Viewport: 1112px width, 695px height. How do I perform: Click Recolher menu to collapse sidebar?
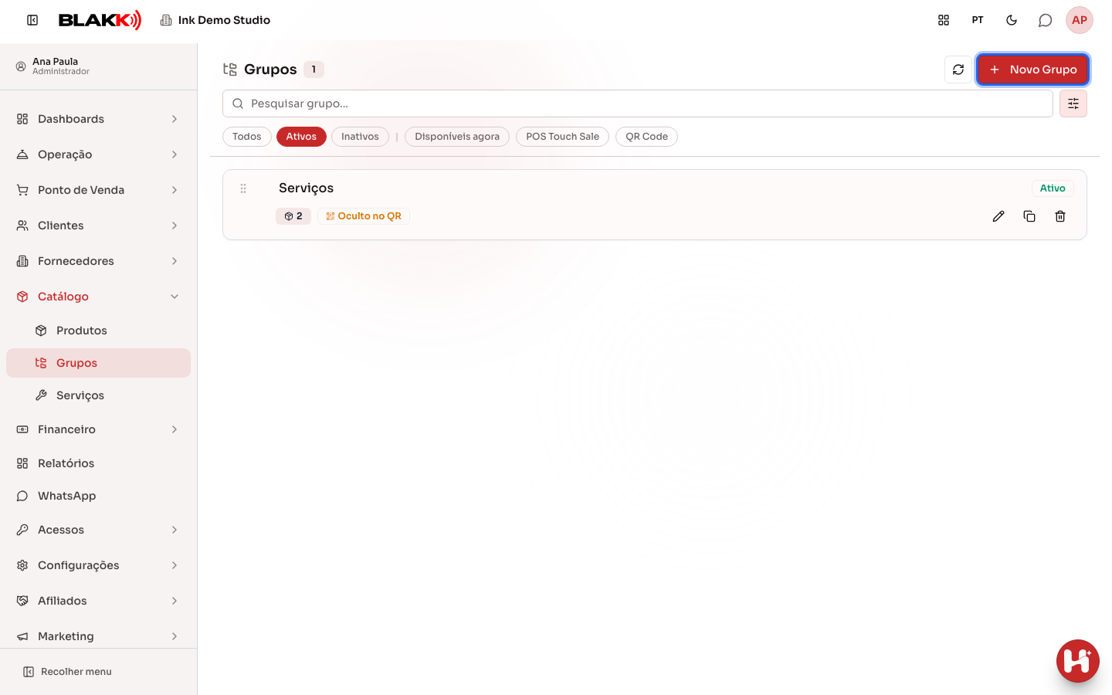point(67,672)
